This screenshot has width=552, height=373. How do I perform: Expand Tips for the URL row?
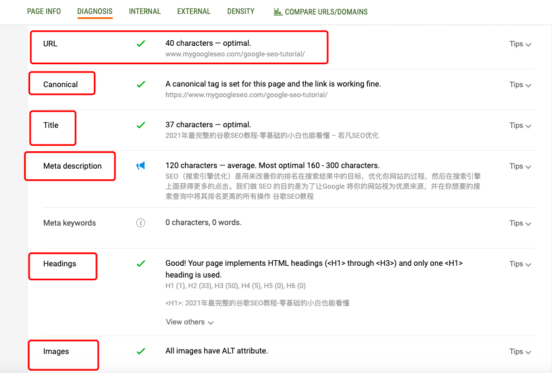[x=520, y=43]
